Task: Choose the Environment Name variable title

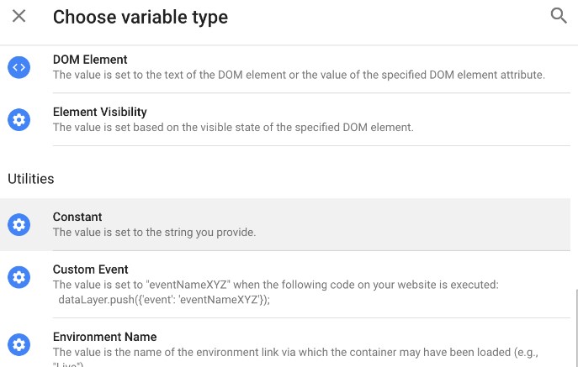Action: click(104, 337)
